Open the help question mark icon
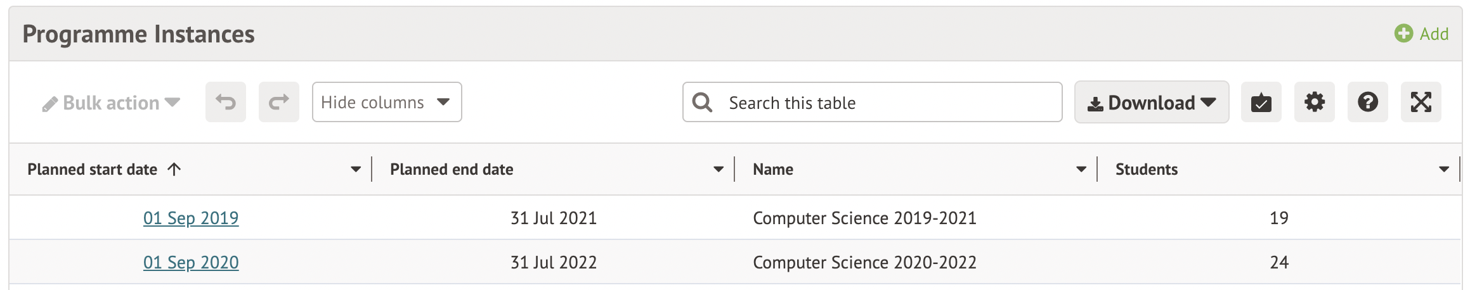1470x290 pixels. pyautogui.click(x=1367, y=102)
